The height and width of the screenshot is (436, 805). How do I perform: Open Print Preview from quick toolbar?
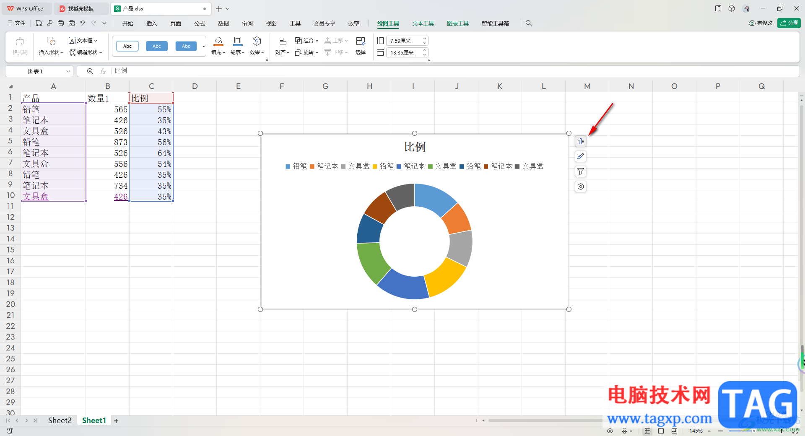[72, 23]
